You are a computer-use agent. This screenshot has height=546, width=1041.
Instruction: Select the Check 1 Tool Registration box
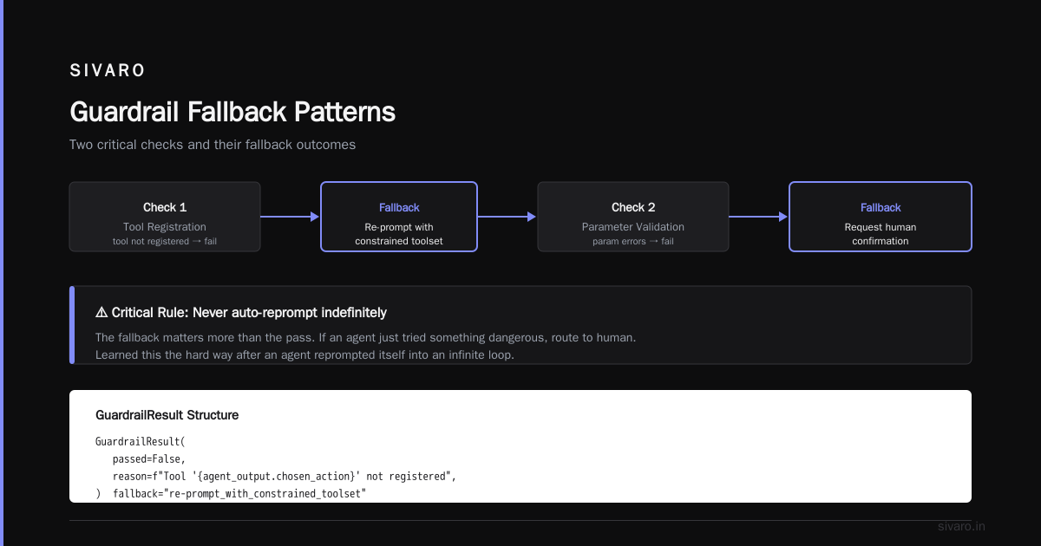(x=165, y=217)
